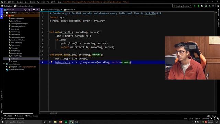Expand the Python 3.8 interpreter node
The image size is (220, 124).
[7, 66]
